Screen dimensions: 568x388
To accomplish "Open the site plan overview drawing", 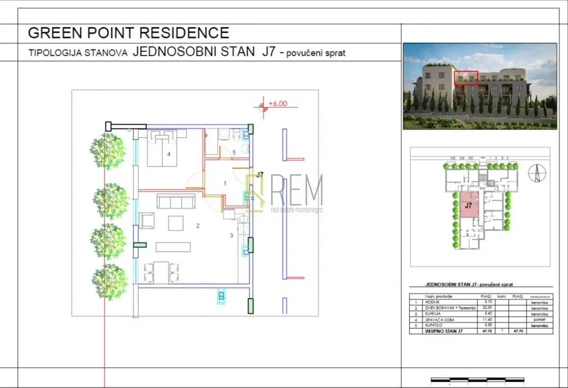I will click(480, 207).
